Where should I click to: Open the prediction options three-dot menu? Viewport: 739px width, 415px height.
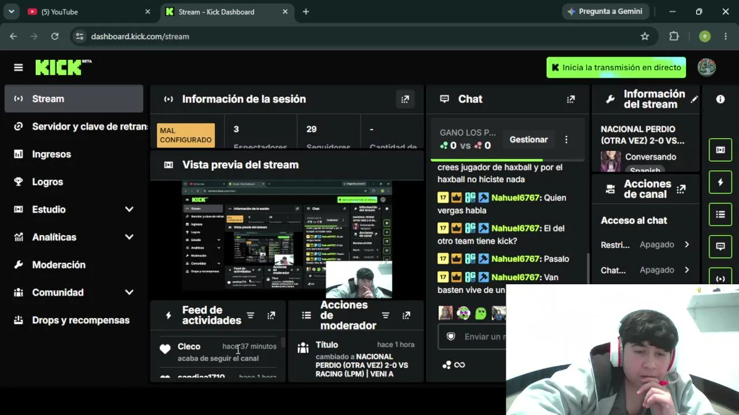pos(566,139)
